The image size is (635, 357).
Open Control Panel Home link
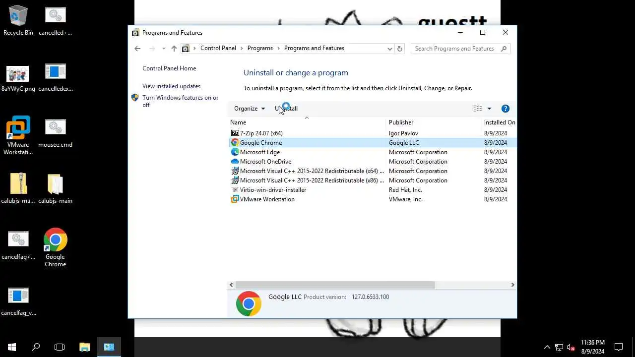(x=169, y=68)
